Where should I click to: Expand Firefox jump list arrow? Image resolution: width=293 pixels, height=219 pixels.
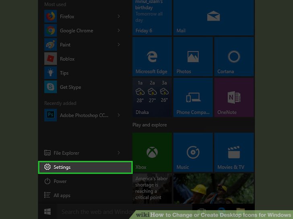tap(119, 16)
